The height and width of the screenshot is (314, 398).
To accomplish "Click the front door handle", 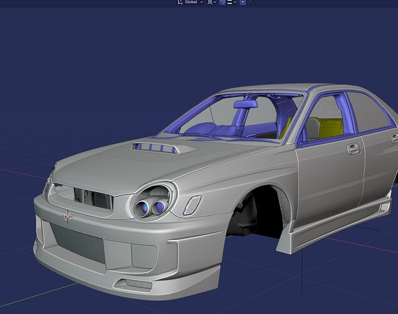I will tap(353, 149).
